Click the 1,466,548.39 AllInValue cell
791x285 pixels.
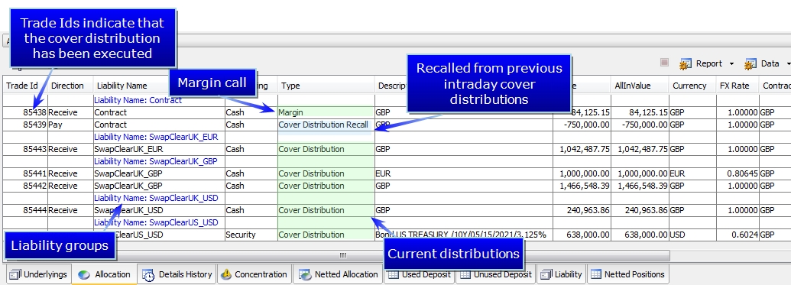coord(640,186)
